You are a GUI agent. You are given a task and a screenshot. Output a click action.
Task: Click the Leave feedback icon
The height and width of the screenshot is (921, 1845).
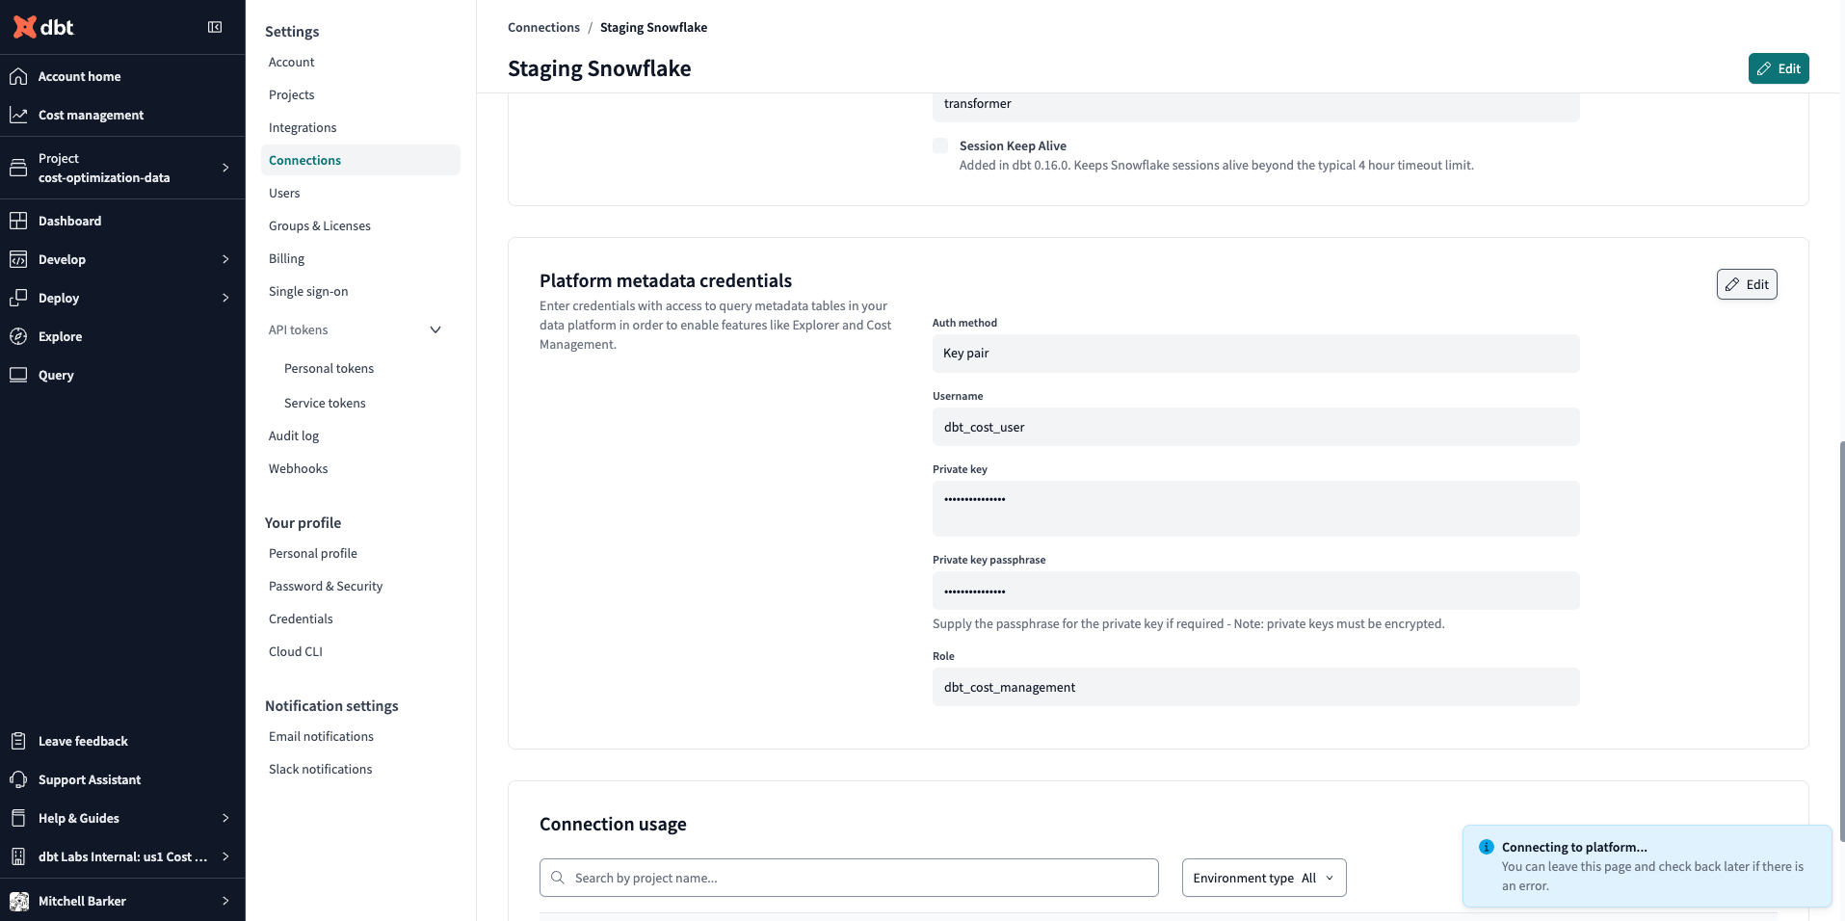(19, 741)
